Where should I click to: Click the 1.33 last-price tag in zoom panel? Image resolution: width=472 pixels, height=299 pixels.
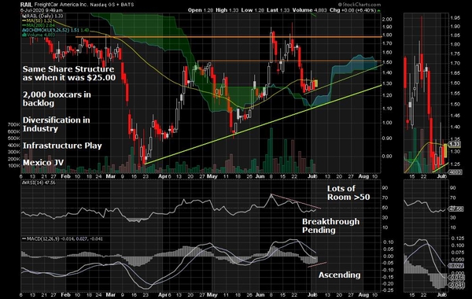point(455,145)
